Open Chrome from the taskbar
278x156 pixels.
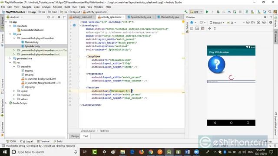coord(151,152)
